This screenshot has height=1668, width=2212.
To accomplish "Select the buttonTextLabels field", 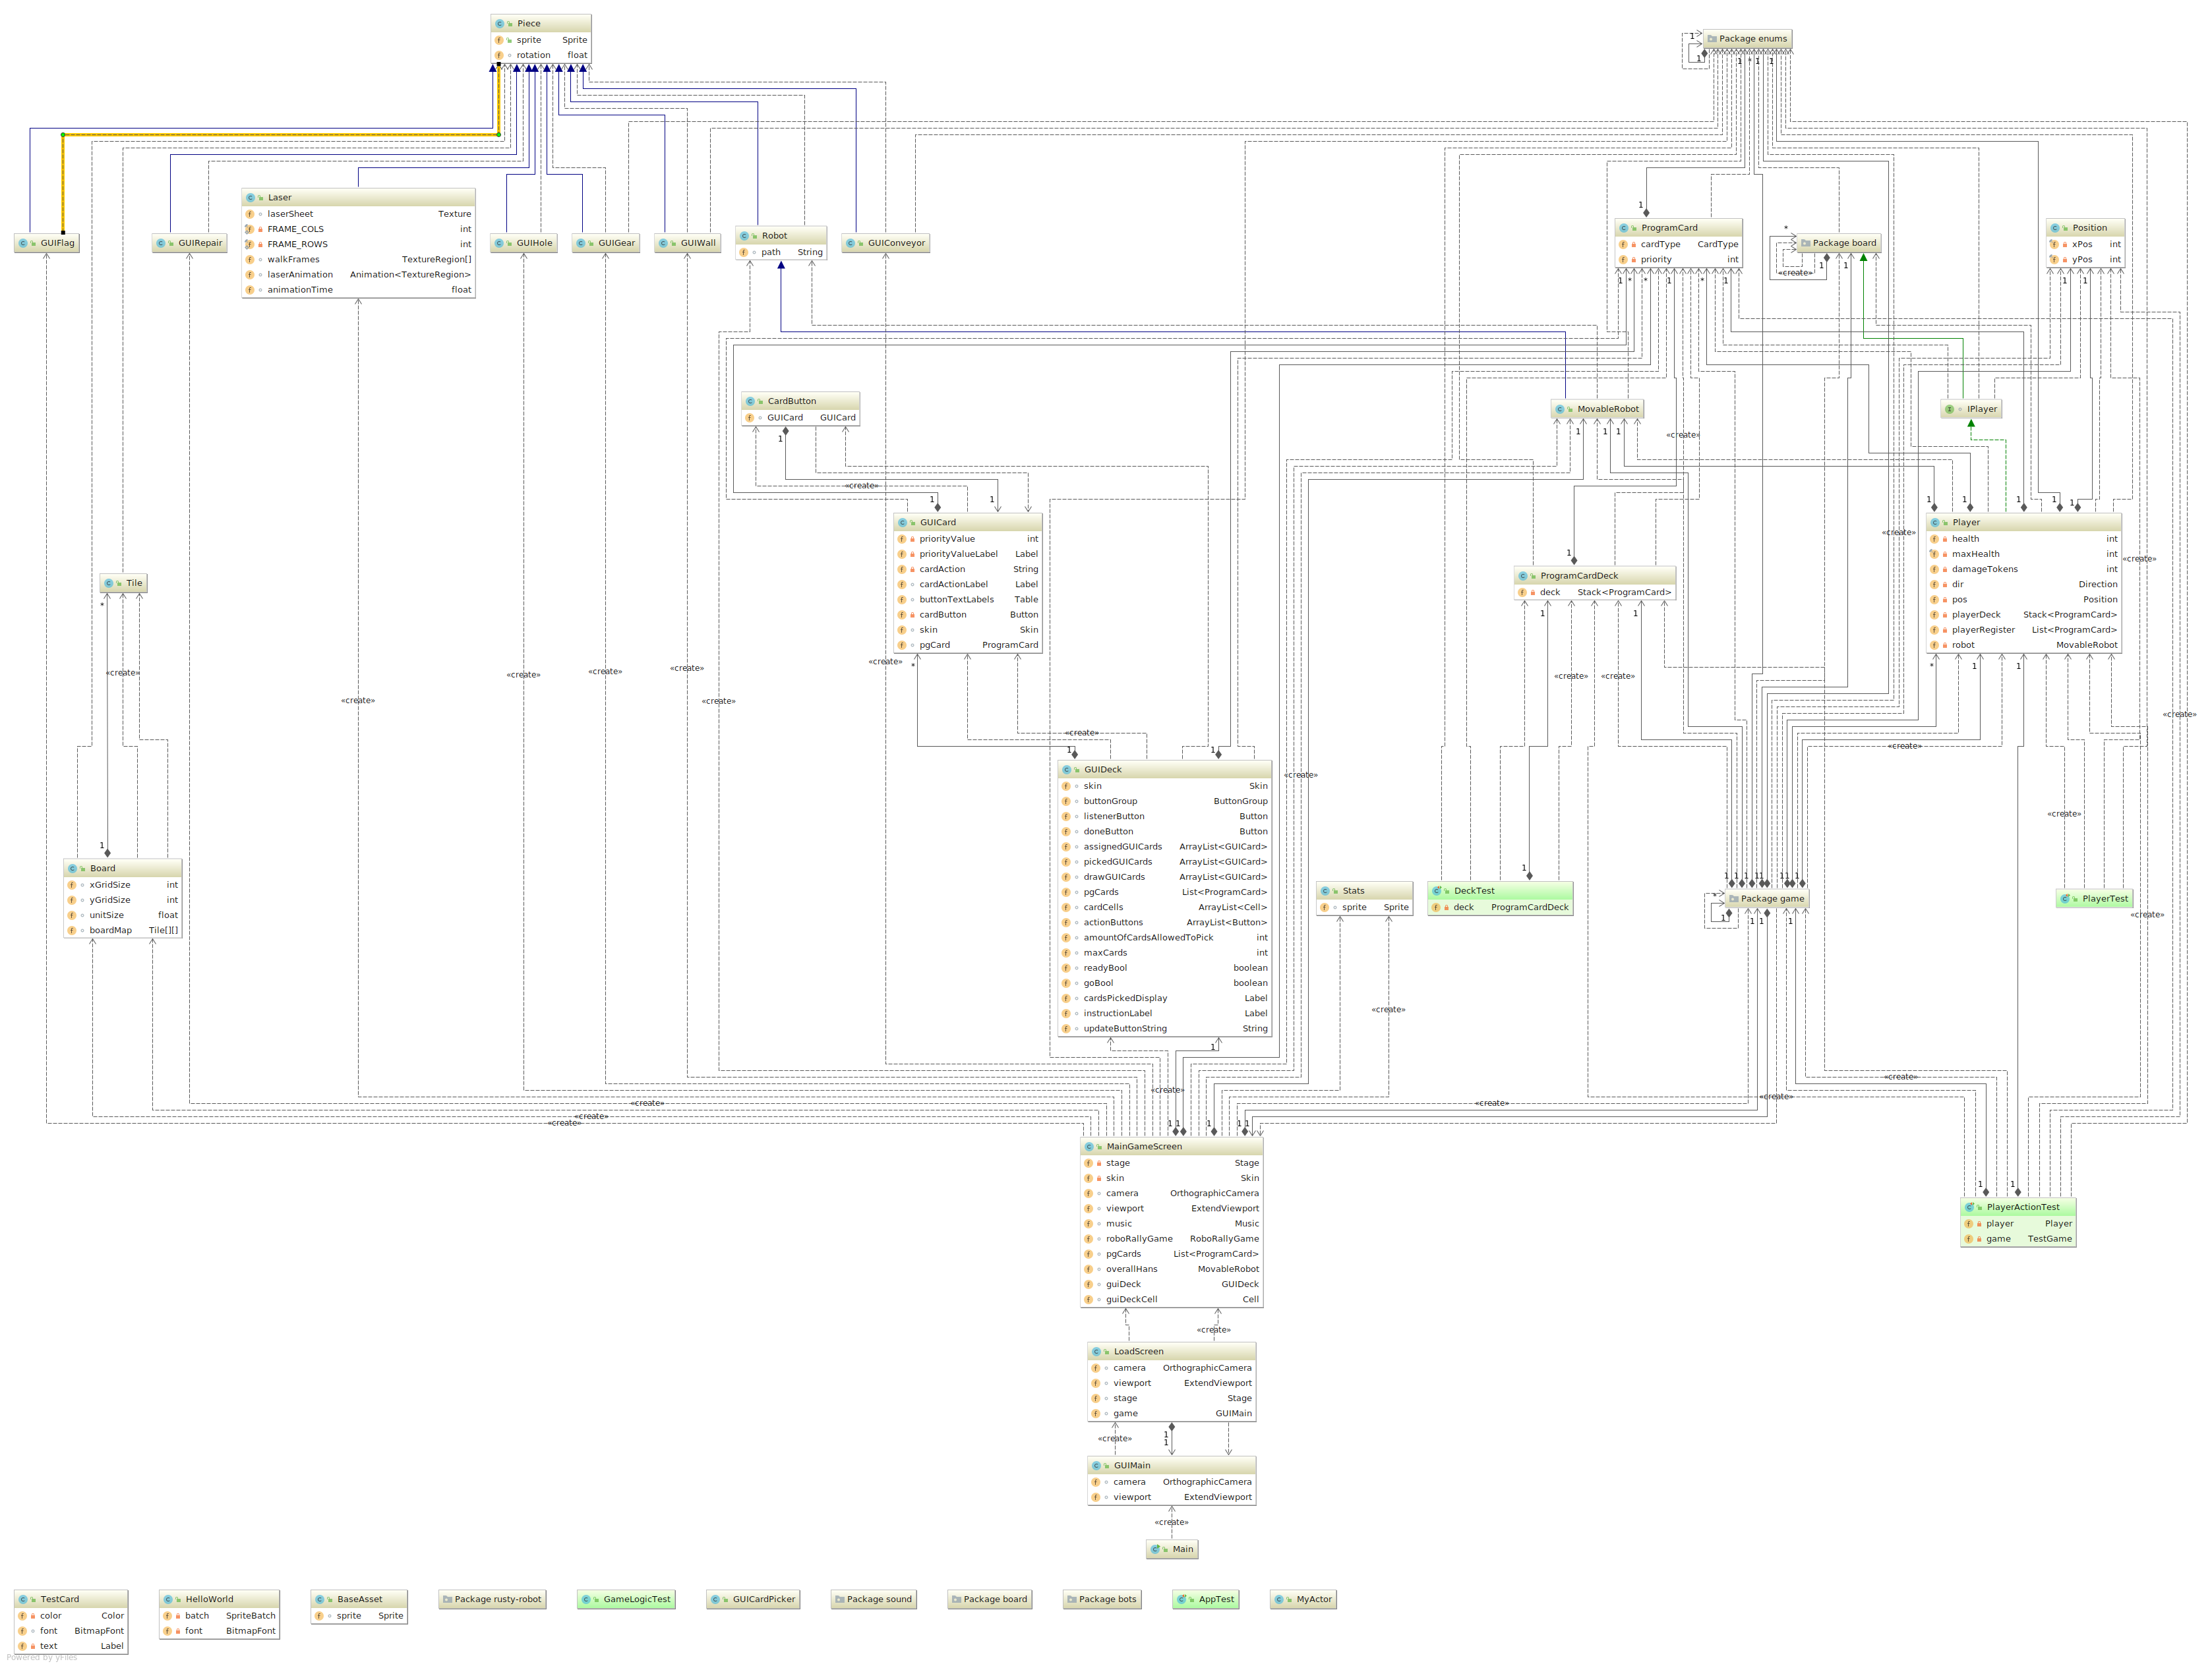I will point(967,600).
